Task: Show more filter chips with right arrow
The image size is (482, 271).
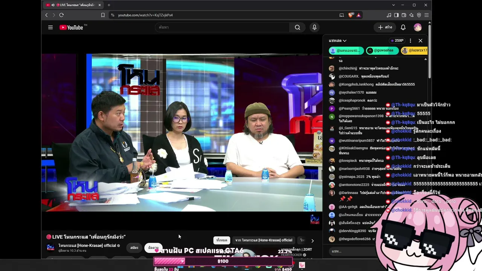Action: click(312, 241)
